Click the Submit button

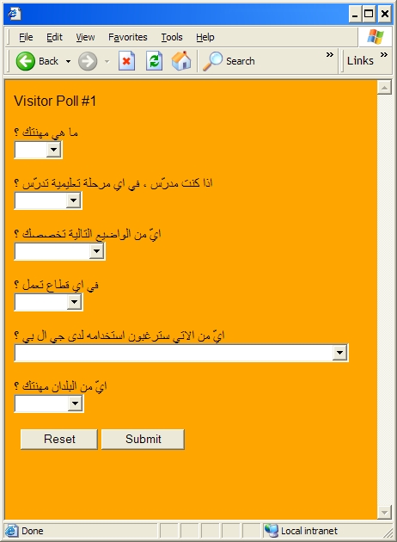tap(143, 440)
